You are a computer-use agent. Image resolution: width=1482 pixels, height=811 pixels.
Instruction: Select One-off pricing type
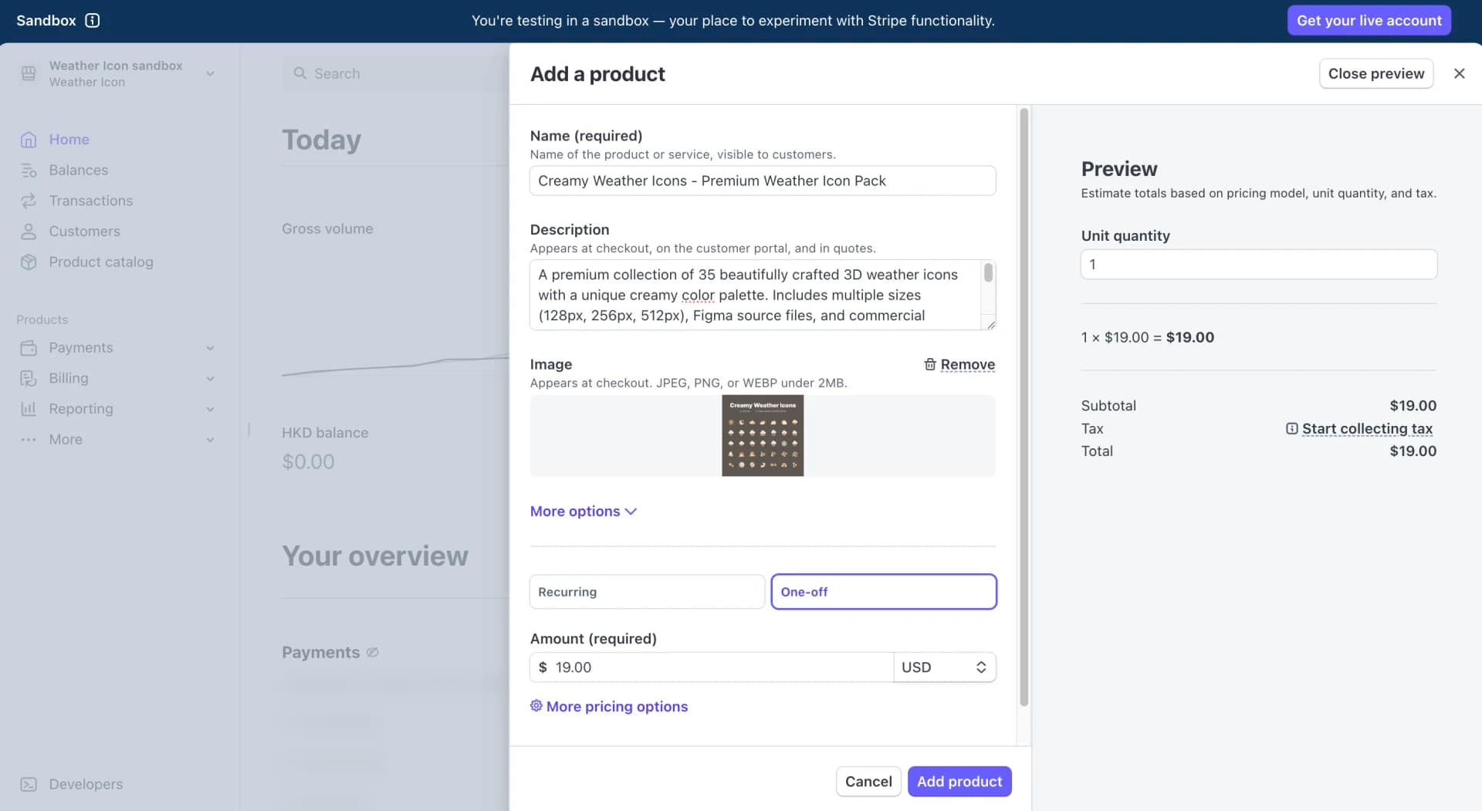point(884,592)
